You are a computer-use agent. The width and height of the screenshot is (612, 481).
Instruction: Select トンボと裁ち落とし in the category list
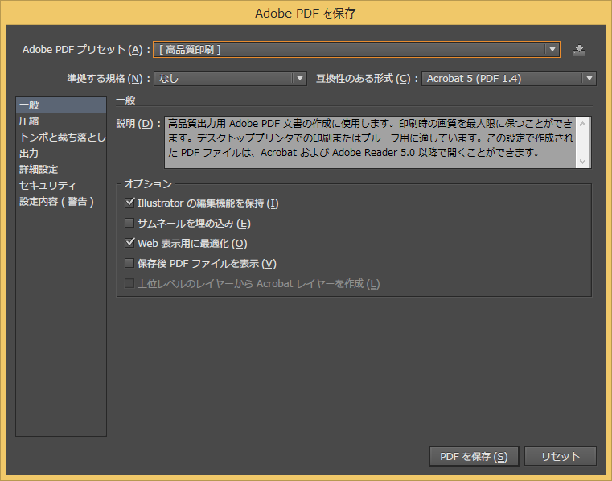61,137
